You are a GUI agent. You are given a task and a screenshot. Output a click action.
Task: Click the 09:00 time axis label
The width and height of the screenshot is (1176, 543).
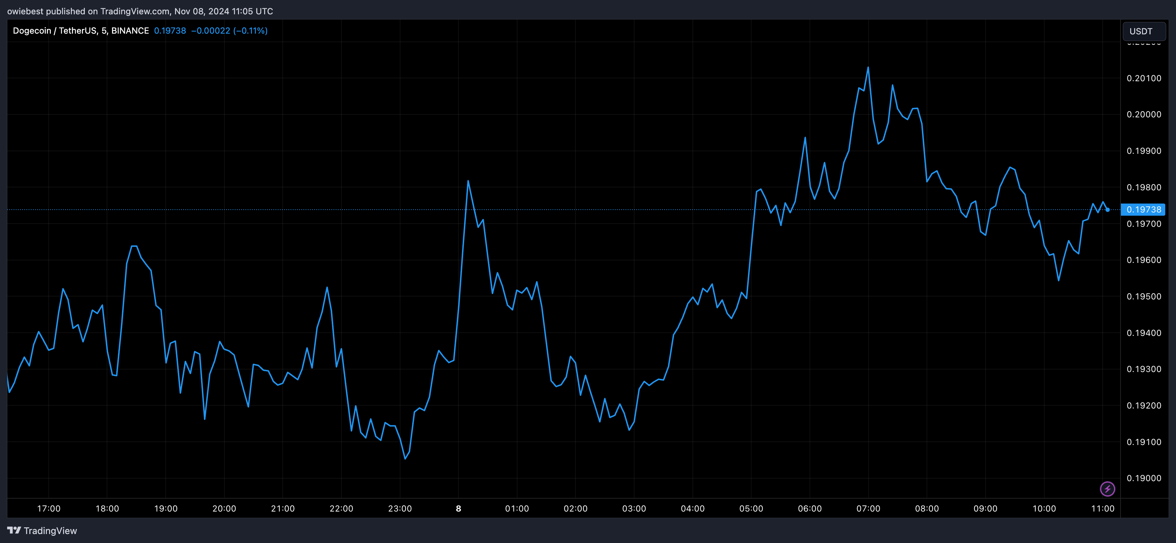pos(985,508)
